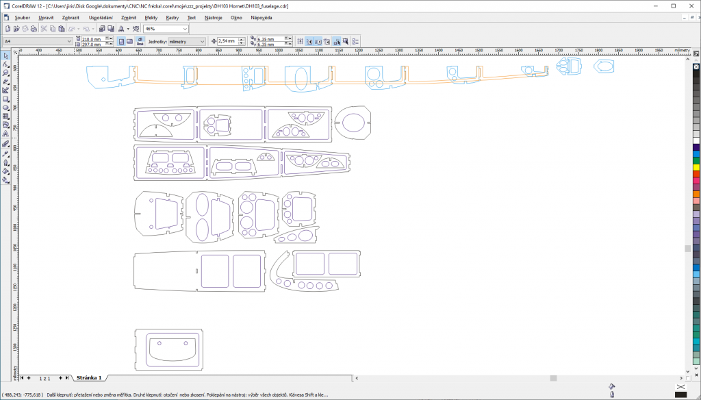
Task: Select the Zoom magnifier tool
Action: 5,73
